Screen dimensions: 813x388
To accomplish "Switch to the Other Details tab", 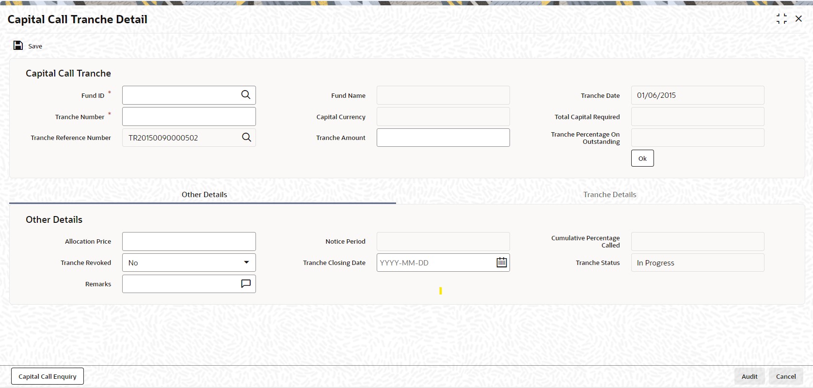I will click(204, 195).
